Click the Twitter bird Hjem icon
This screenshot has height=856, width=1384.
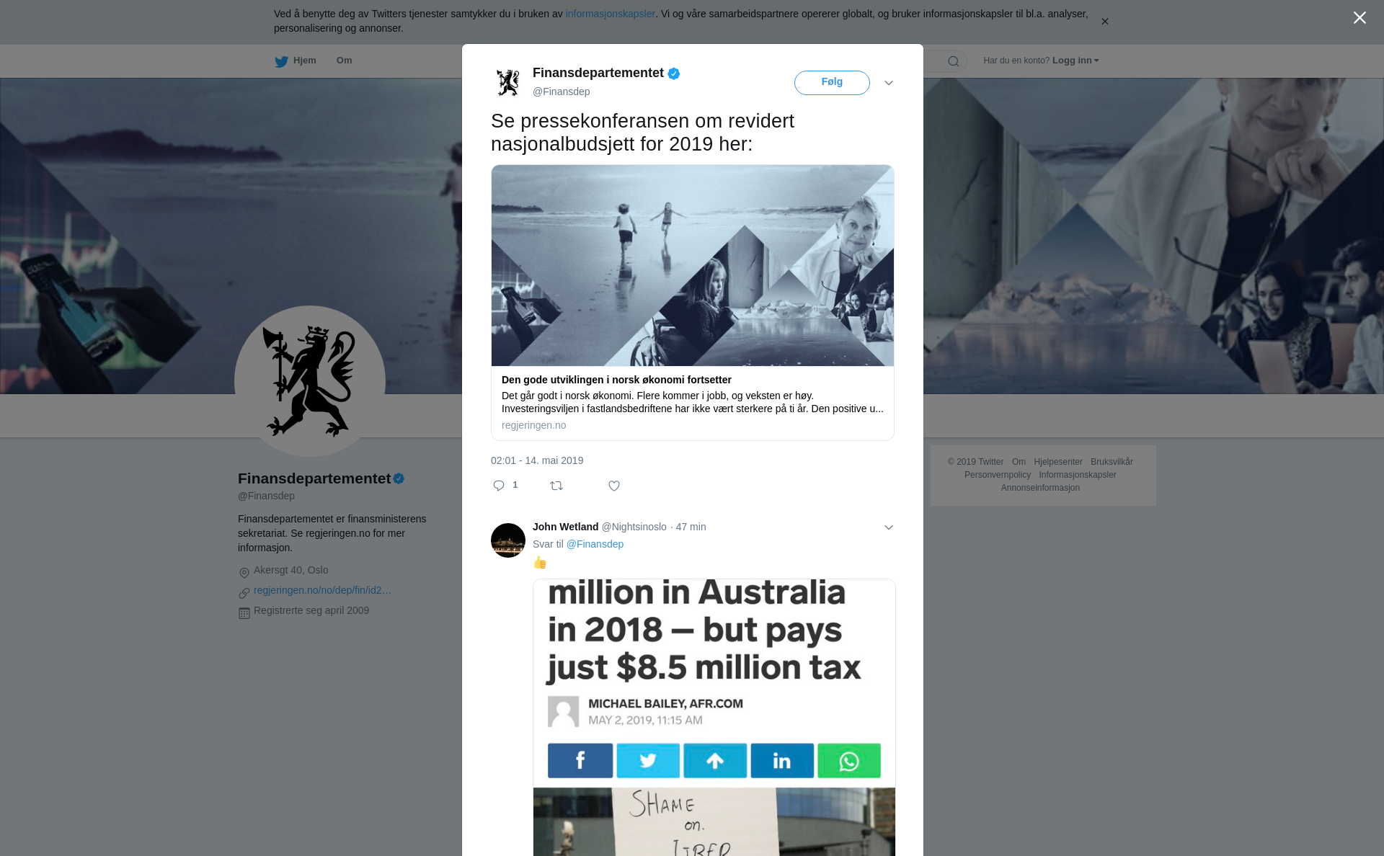click(x=281, y=61)
